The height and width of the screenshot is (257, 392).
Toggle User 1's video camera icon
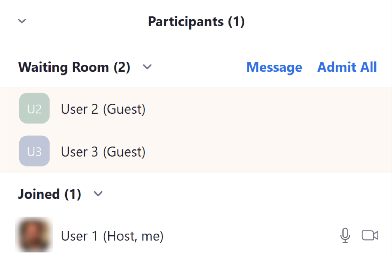coord(370,235)
